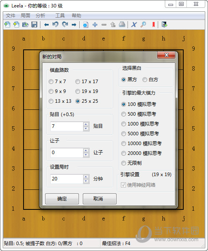Click the exit door icon
The image size is (208, 251).
tap(164, 25)
